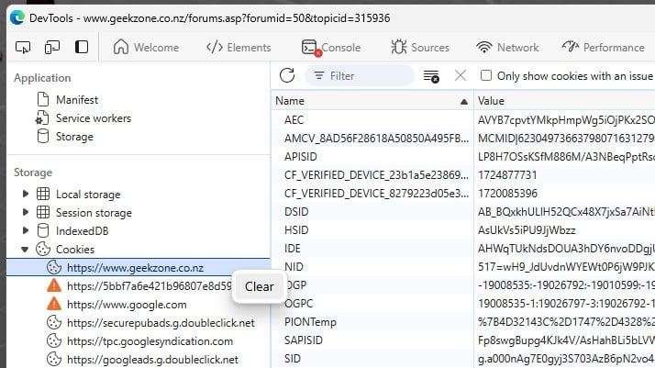Select cookies for googleads.g.doubleclick.net
The width and height of the screenshot is (655, 368).
[x=152, y=360]
